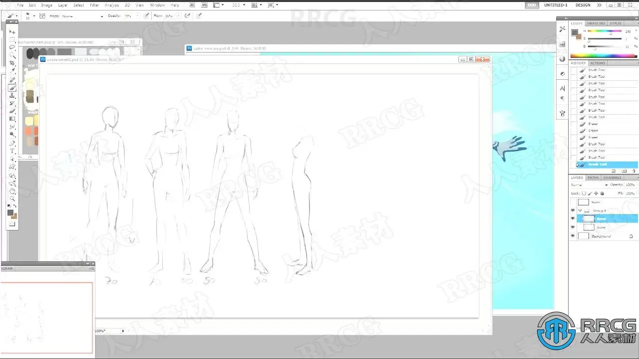This screenshot has height=359, width=639.
Task: Switch to the Actions tab
Action: coord(598,63)
